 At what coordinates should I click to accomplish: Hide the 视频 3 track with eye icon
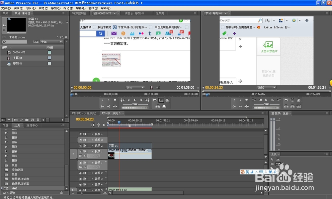pyautogui.click(x=81, y=140)
